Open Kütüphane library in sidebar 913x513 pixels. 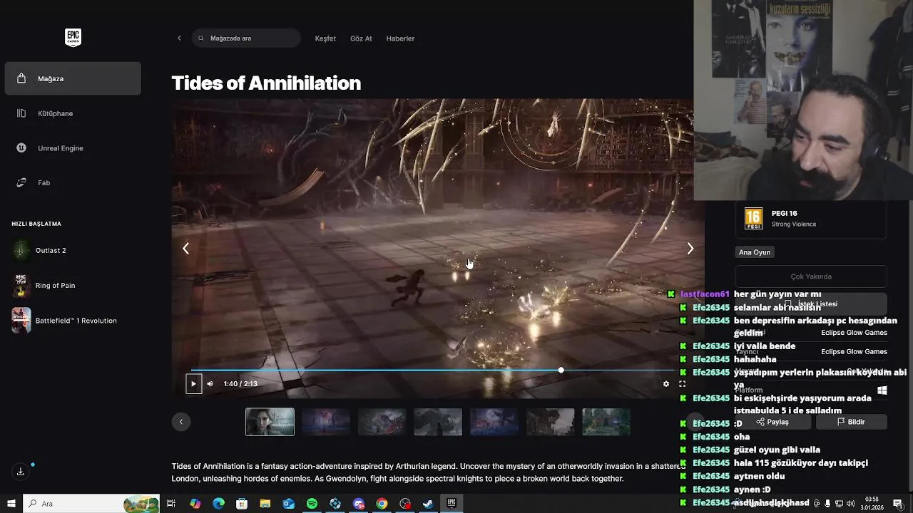coord(73,113)
